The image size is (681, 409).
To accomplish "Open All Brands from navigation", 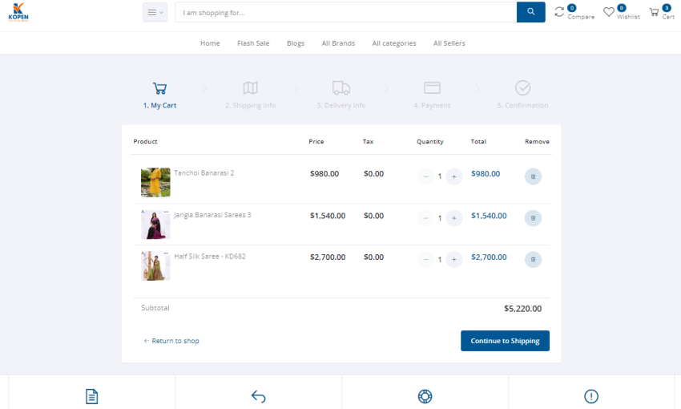I will [x=338, y=43].
